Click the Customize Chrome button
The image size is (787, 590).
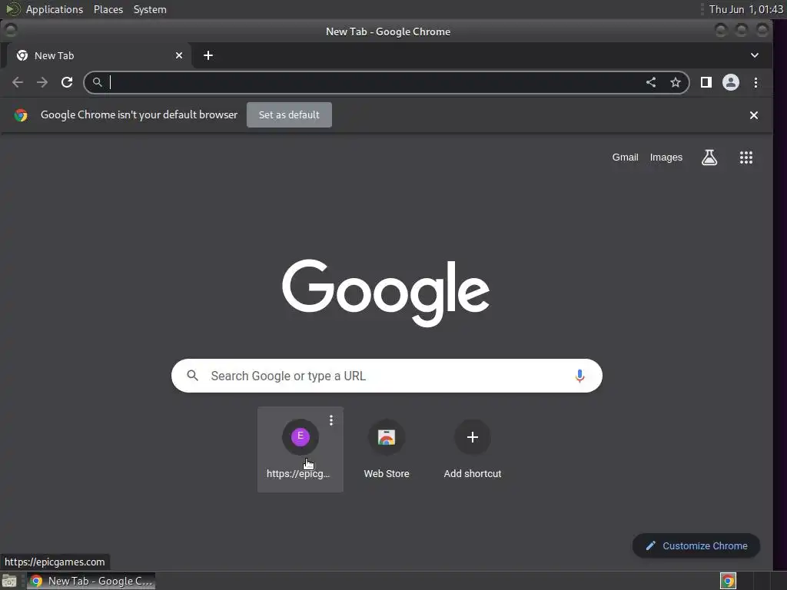[x=696, y=546]
